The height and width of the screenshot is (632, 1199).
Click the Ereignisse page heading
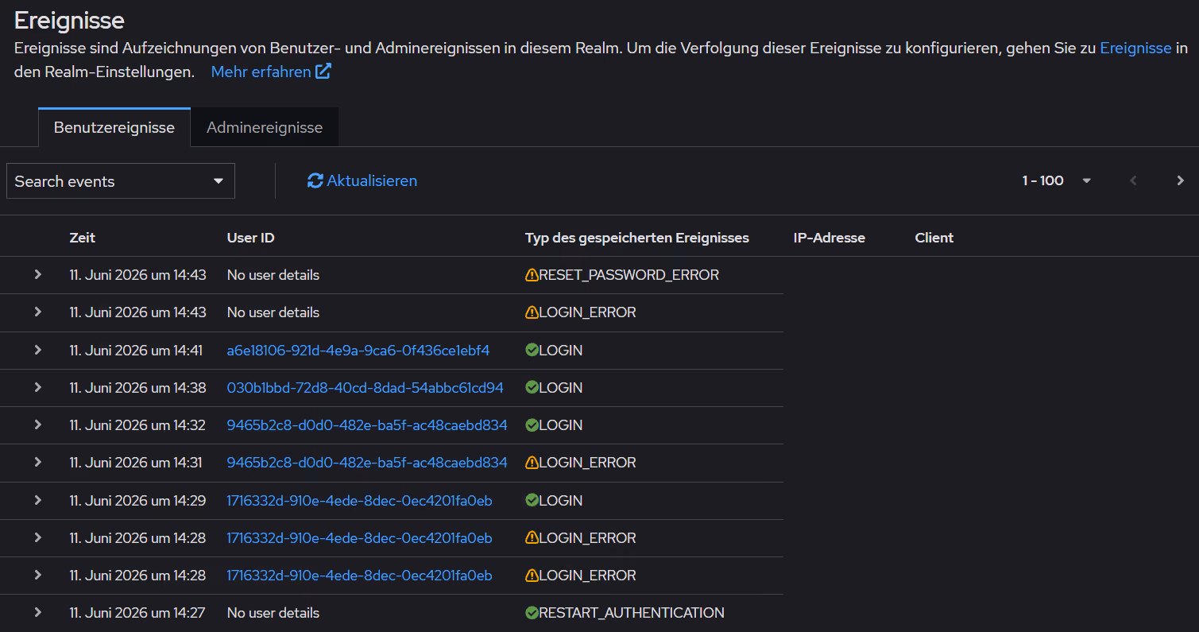pos(69,20)
